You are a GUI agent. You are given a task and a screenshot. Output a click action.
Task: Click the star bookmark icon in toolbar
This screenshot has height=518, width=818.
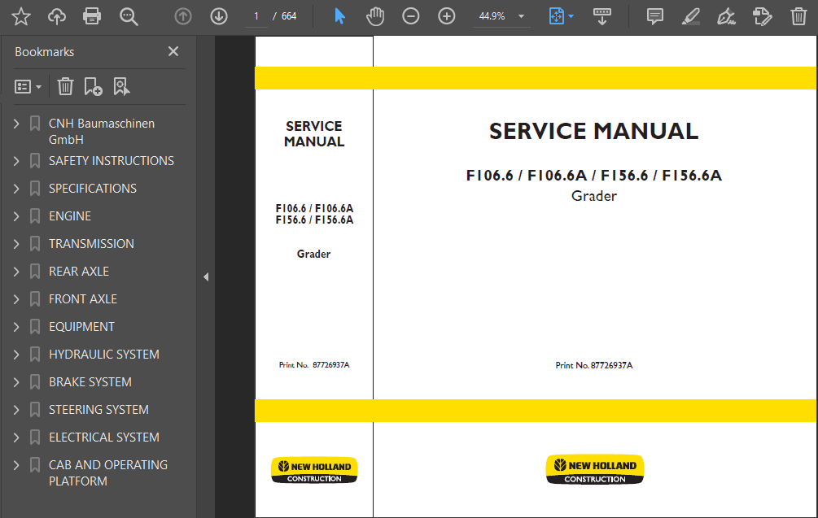(x=21, y=17)
